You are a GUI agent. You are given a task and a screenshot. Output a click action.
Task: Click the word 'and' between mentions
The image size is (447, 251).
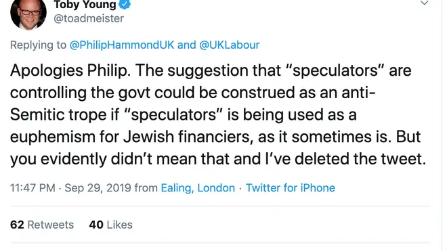186,45
